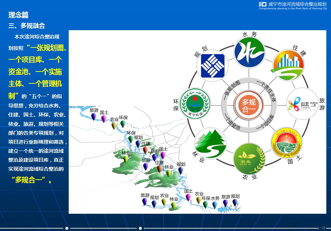Screen dimensions: 331x231
Task: Click the 国土 label below the land emblem
Action: (294, 160)
